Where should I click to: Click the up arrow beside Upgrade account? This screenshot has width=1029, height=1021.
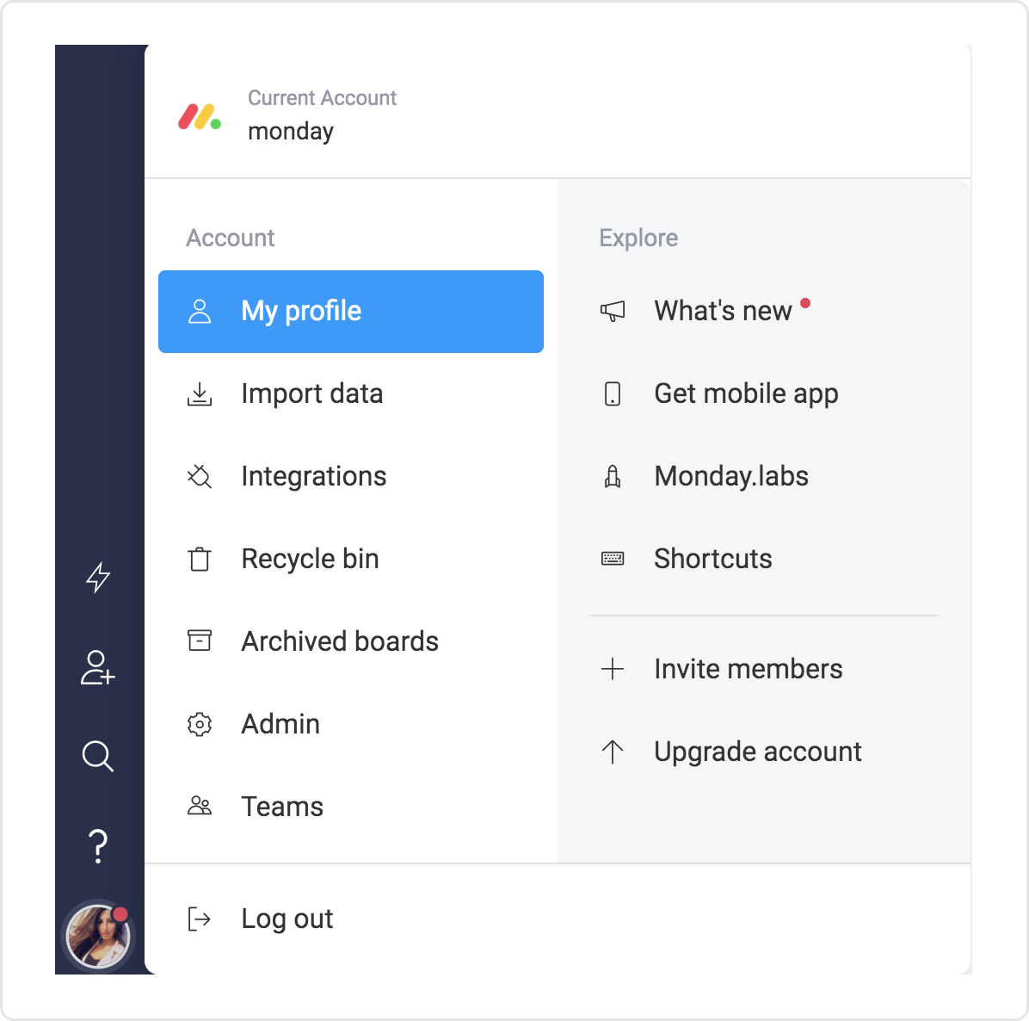613,752
